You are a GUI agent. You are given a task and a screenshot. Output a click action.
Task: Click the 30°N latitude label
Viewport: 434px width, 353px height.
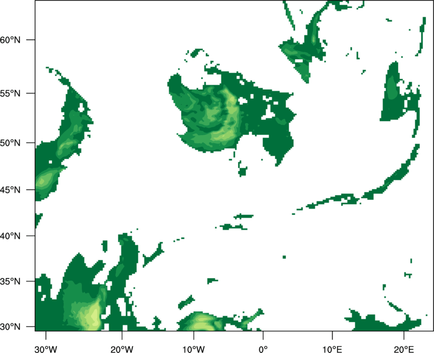pos(10,327)
